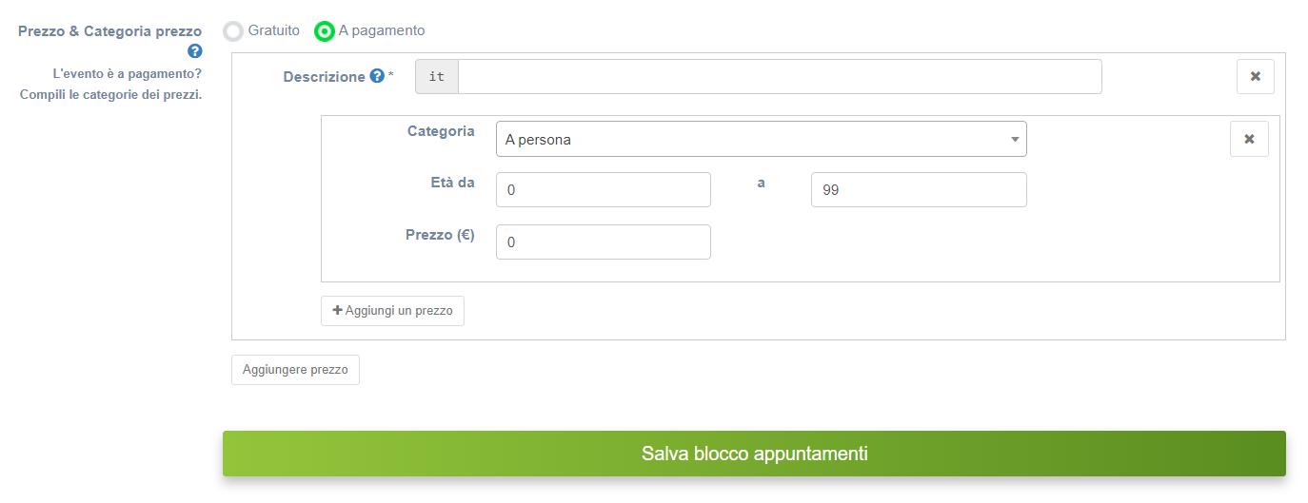Click the maximum age field showing 99
1308x503 pixels.
point(918,190)
